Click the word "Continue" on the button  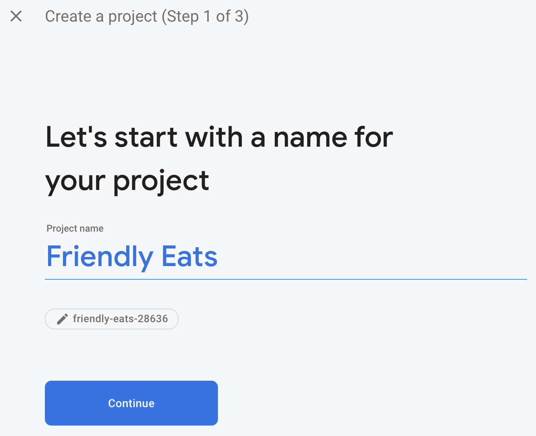click(x=131, y=403)
